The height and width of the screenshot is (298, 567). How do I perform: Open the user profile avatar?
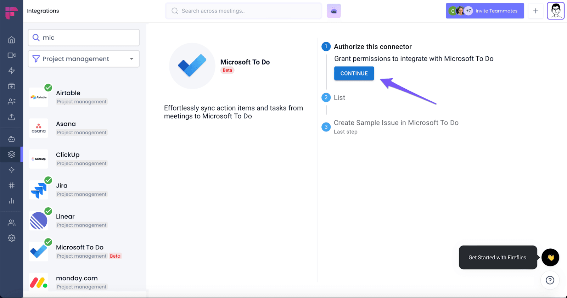556,11
